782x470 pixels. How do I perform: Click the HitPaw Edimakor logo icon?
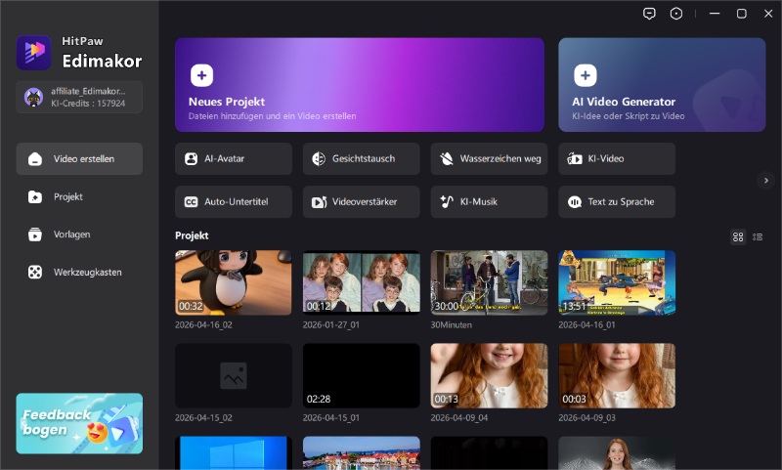(33, 53)
